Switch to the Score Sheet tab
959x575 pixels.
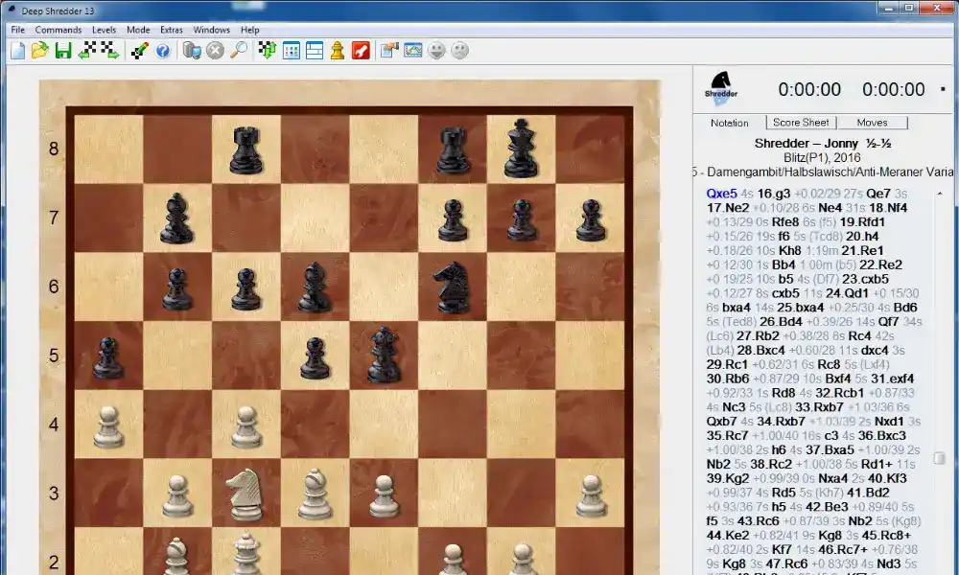pyautogui.click(x=800, y=123)
